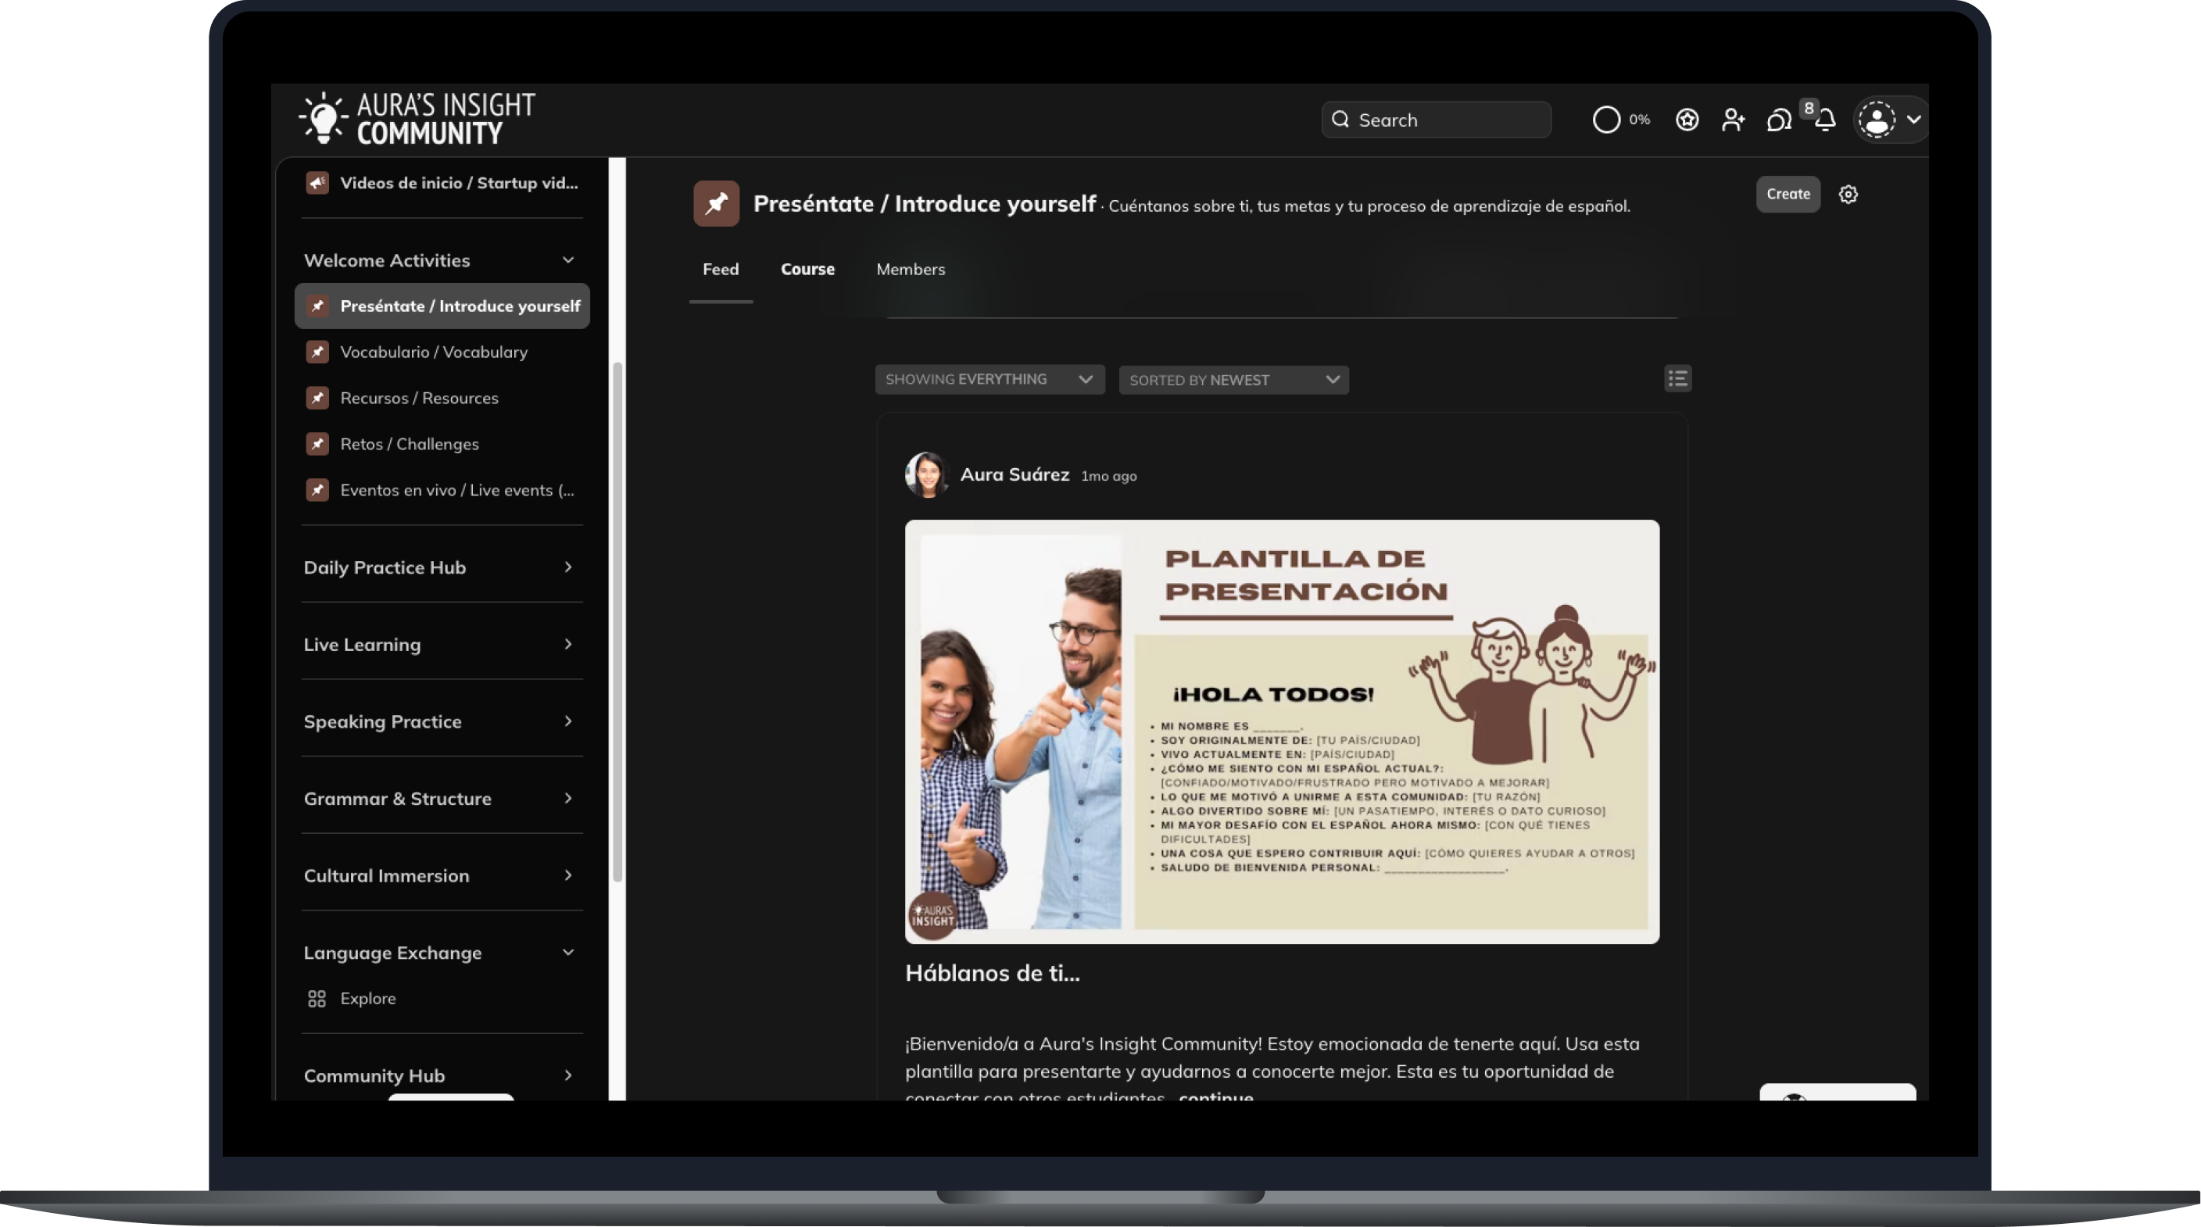
Task: Open the Explore grid icon under Language Exchange
Action: coord(317,998)
